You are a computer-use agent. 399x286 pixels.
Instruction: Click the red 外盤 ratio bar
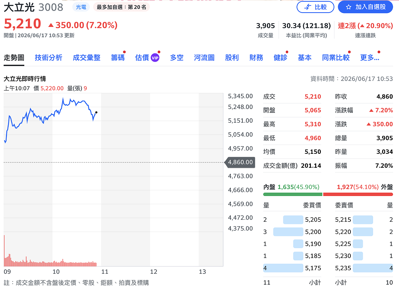(x=358, y=194)
